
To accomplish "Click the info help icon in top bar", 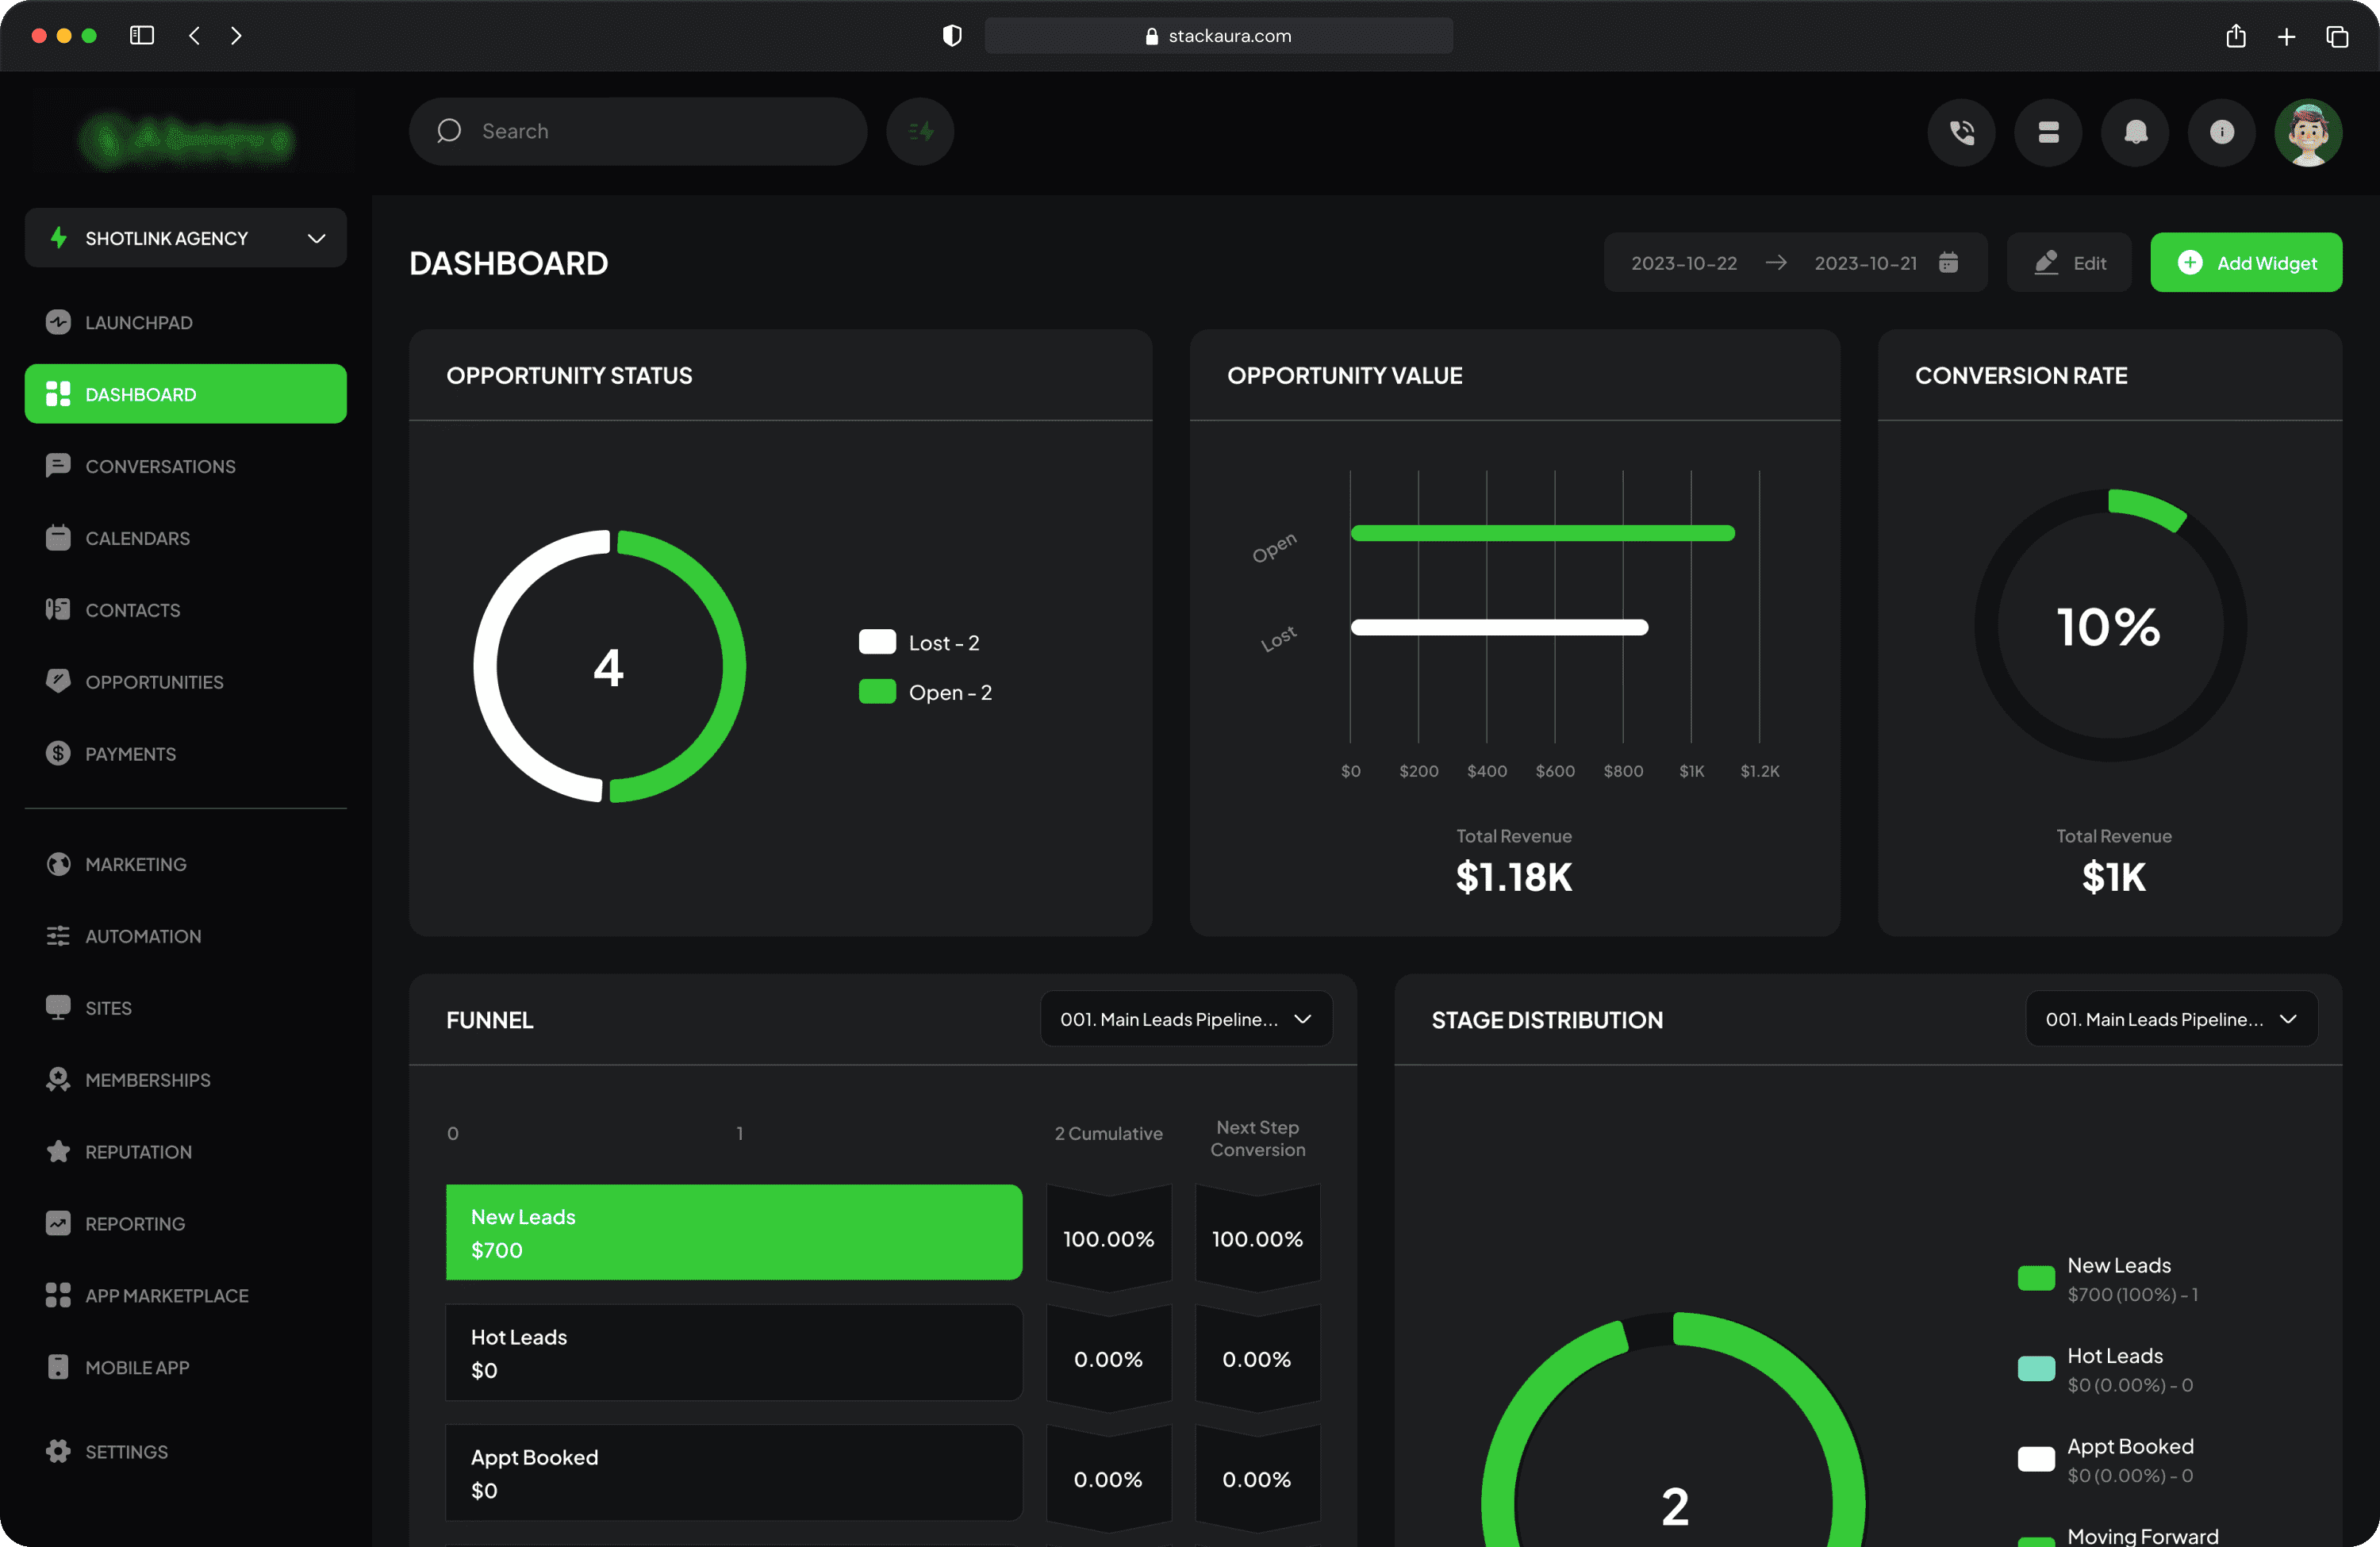I will 2222,132.
